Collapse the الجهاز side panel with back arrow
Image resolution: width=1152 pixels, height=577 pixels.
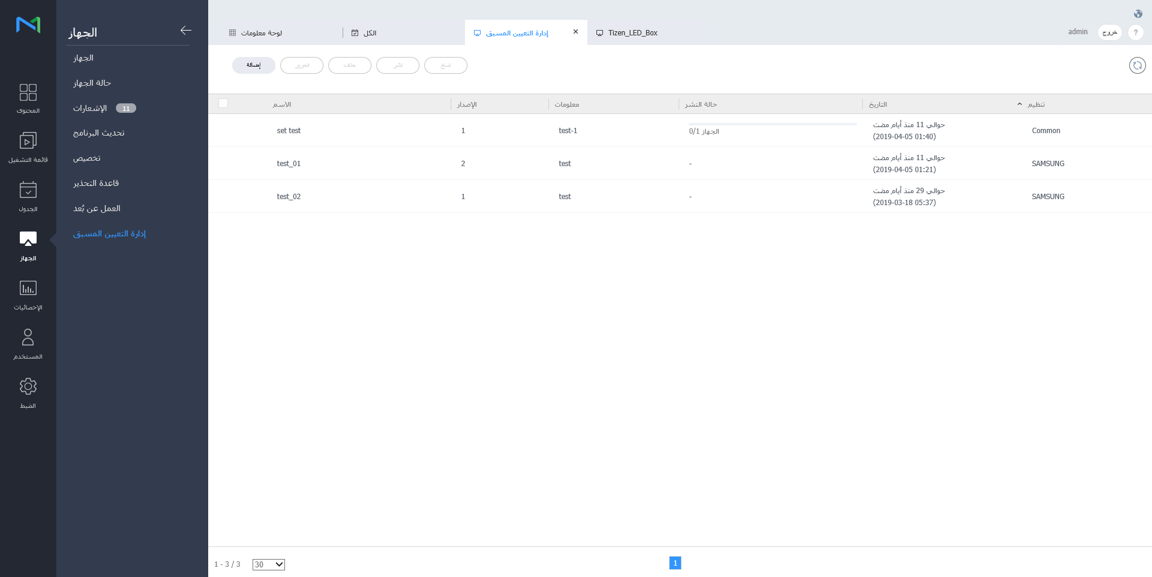[185, 31]
